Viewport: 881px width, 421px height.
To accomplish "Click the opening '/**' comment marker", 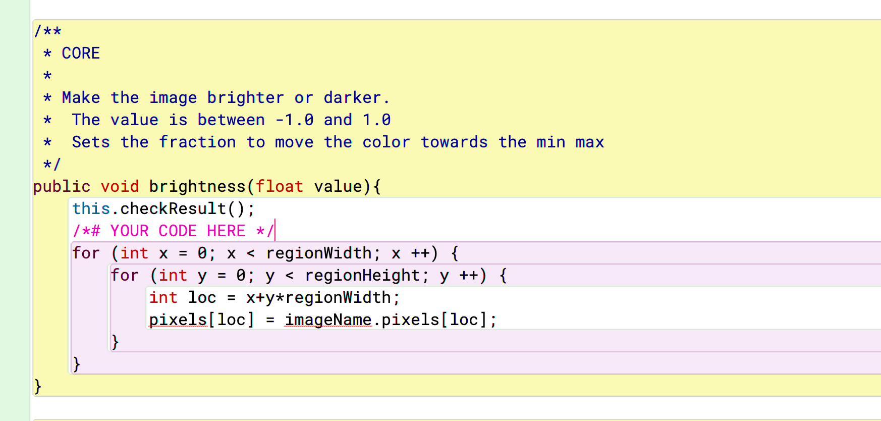I will [x=47, y=31].
